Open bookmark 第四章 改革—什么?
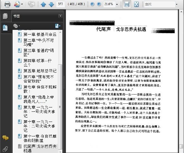Viewport: 184px width, 153px height. click(x=37, y=63)
